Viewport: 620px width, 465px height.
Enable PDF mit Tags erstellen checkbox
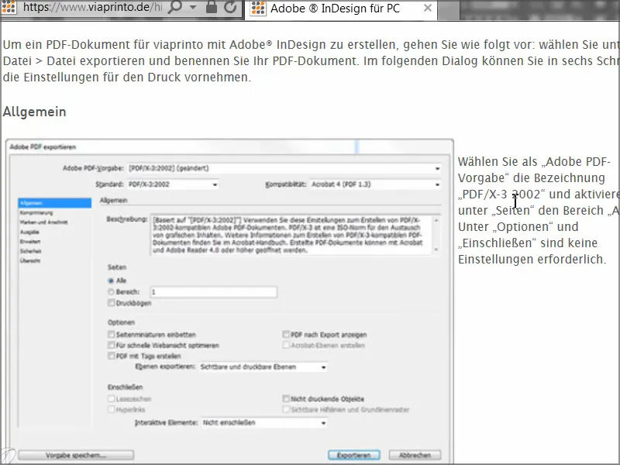[112, 356]
